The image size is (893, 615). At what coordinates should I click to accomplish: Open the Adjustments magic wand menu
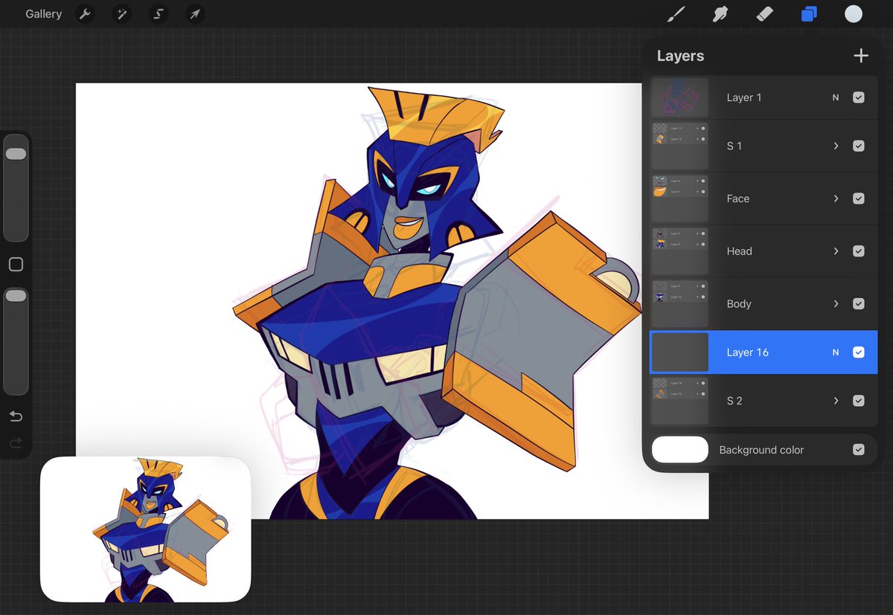[121, 14]
